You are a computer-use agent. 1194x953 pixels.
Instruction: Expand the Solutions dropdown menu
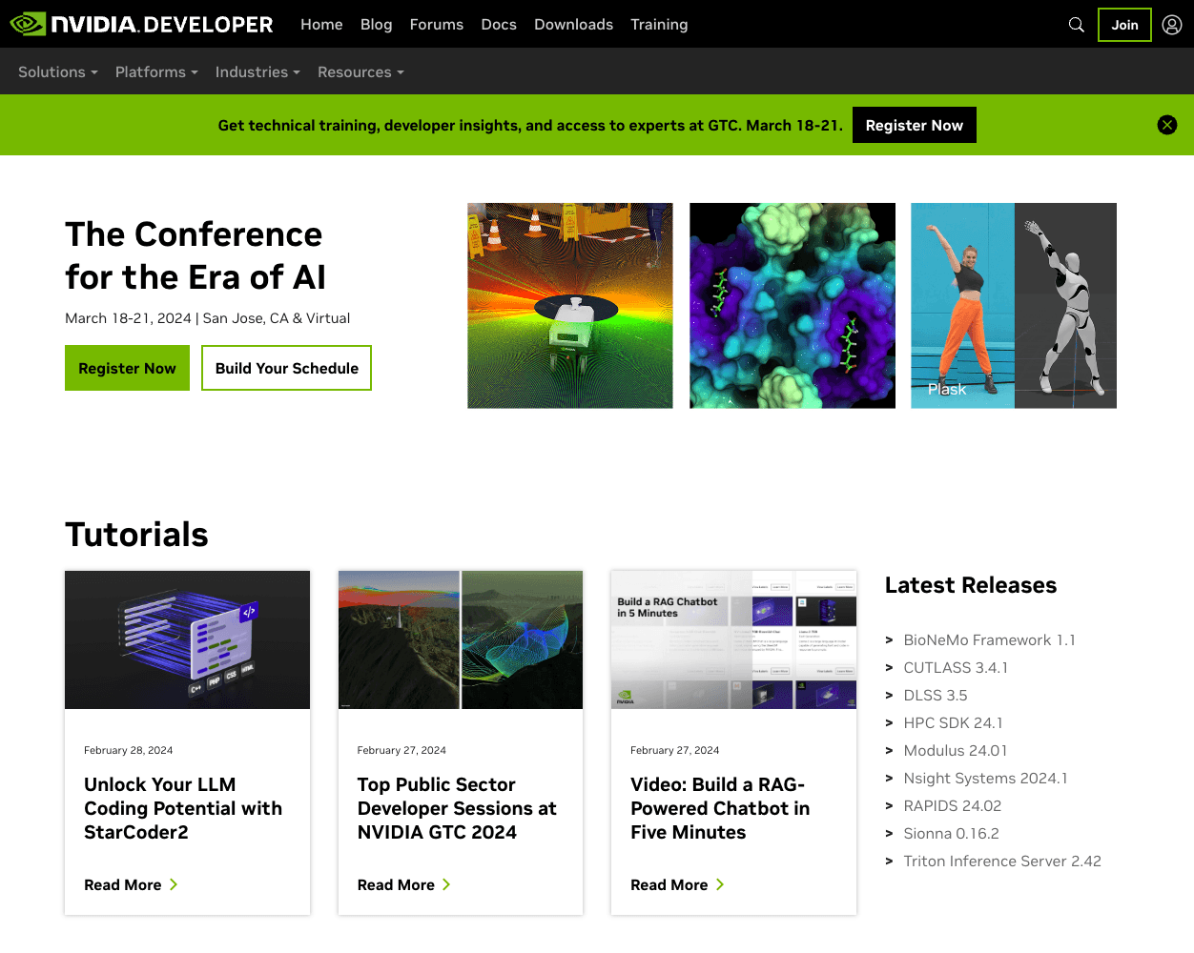[x=58, y=71]
